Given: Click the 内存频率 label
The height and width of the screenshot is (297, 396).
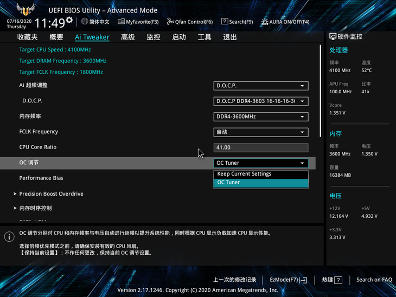Looking at the screenshot, I should pyautogui.click(x=30, y=117).
